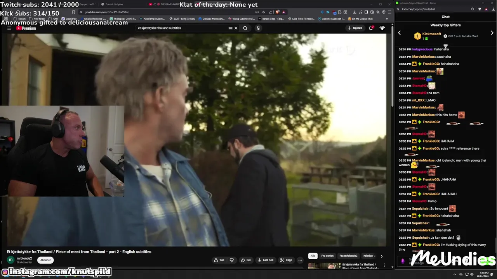Image resolution: width=497 pixels, height=279 pixels.
Task: Collapse the gifters panel handle
Action: pyautogui.click(x=446, y=46)
